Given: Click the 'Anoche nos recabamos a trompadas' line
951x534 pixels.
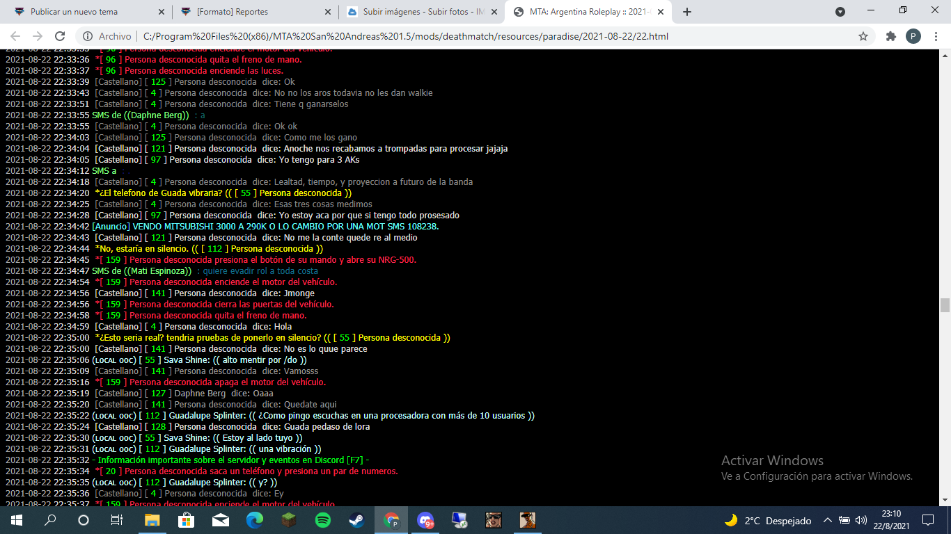Looking at the screenshot, I should [x=257, y=148].
